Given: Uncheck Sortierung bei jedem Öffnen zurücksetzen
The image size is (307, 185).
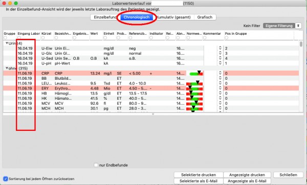Looking at the screenshot, I should point(6,179).
